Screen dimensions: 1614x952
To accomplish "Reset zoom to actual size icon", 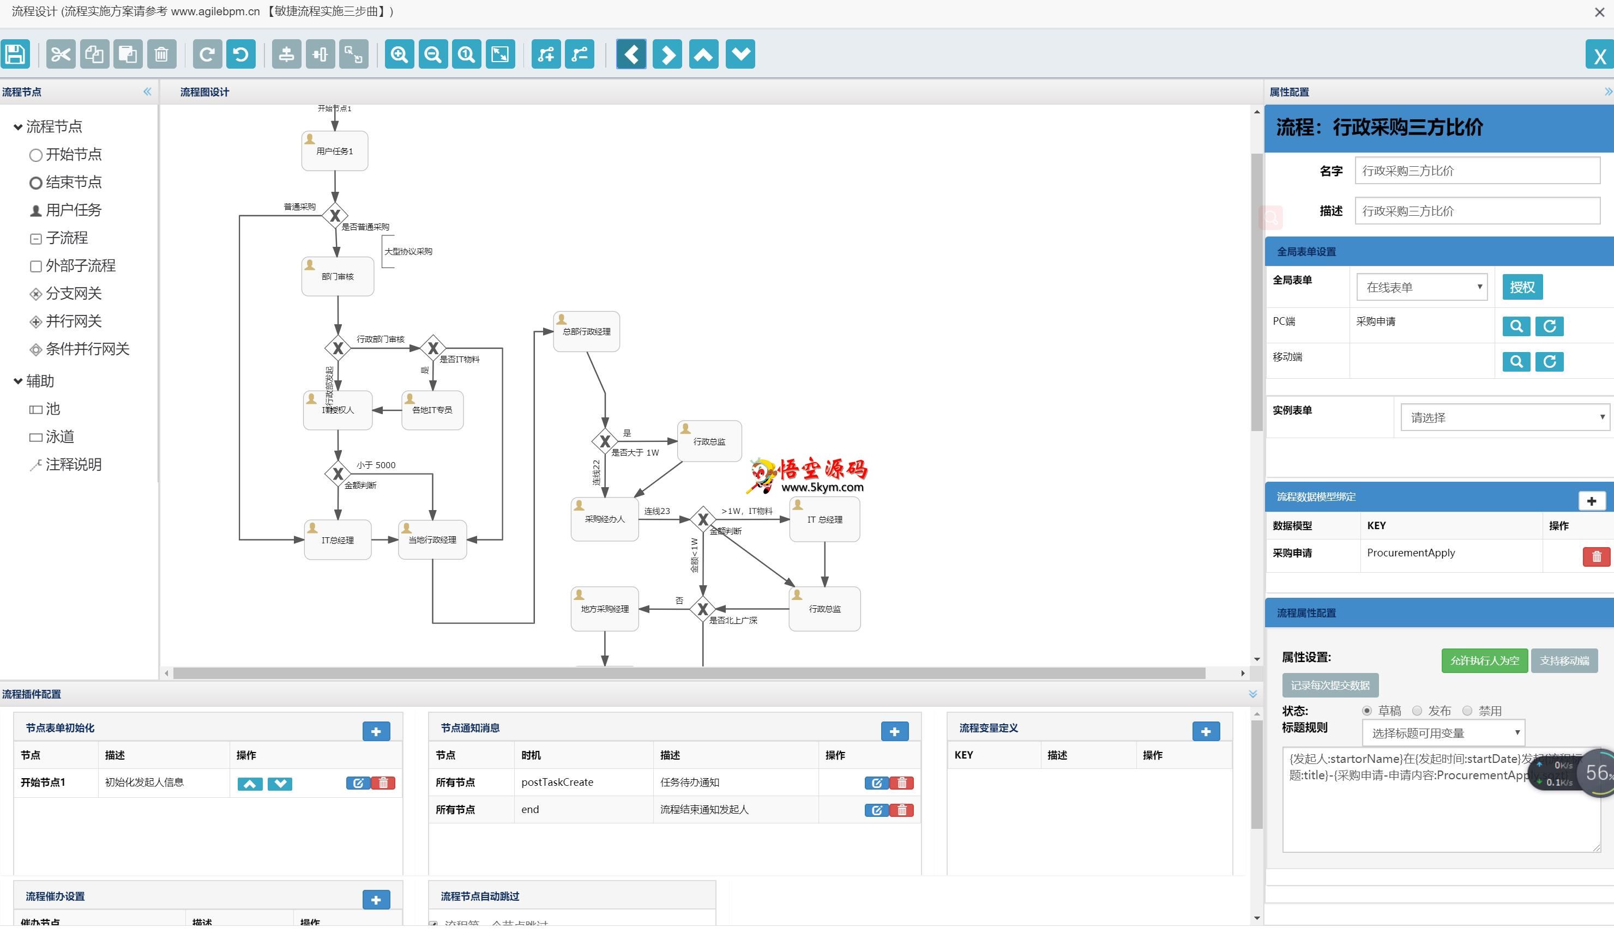I will click(467, 54).
